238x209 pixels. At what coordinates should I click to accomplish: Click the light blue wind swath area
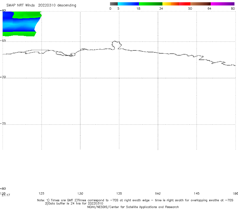click(x=20, y=25)
